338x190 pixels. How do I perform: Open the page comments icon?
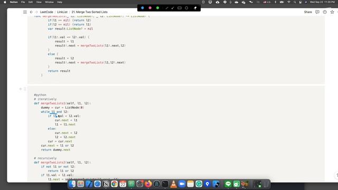pyautogui.click(x=317, y=12)
